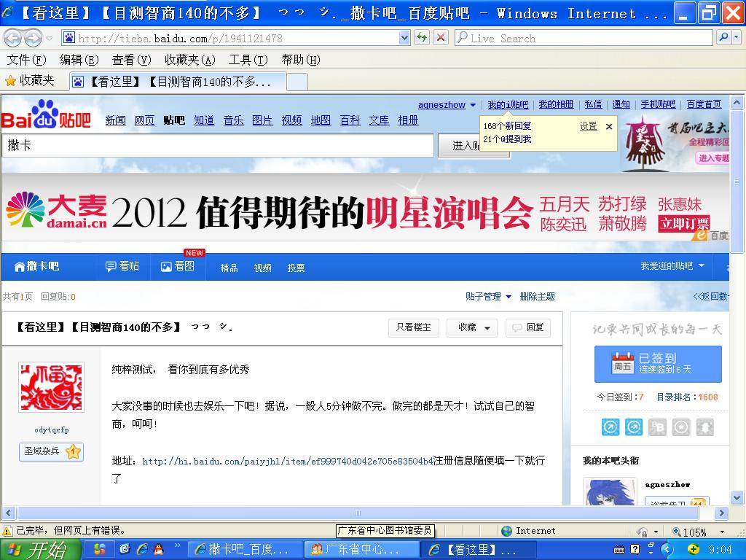
Task: Click the grey B badge icon
Action: tap(658, 427)
